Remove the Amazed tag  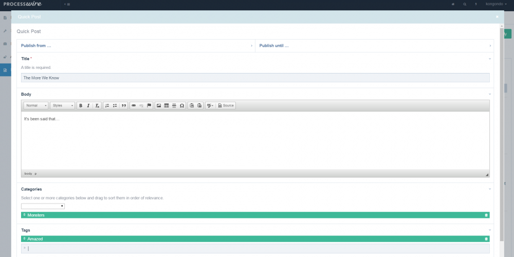coord(486,239)
